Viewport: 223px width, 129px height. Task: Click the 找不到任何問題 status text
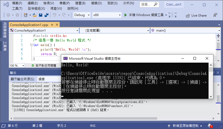click(46, 66)
